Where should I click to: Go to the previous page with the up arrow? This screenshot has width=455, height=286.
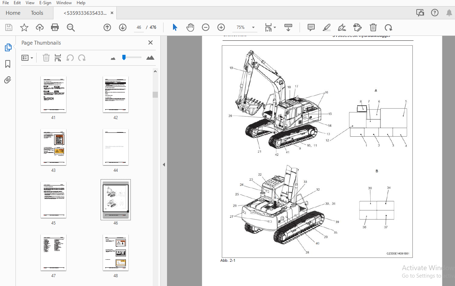(107, 27)
